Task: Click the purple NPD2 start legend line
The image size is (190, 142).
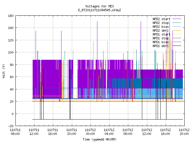Action: coord(177,19)
